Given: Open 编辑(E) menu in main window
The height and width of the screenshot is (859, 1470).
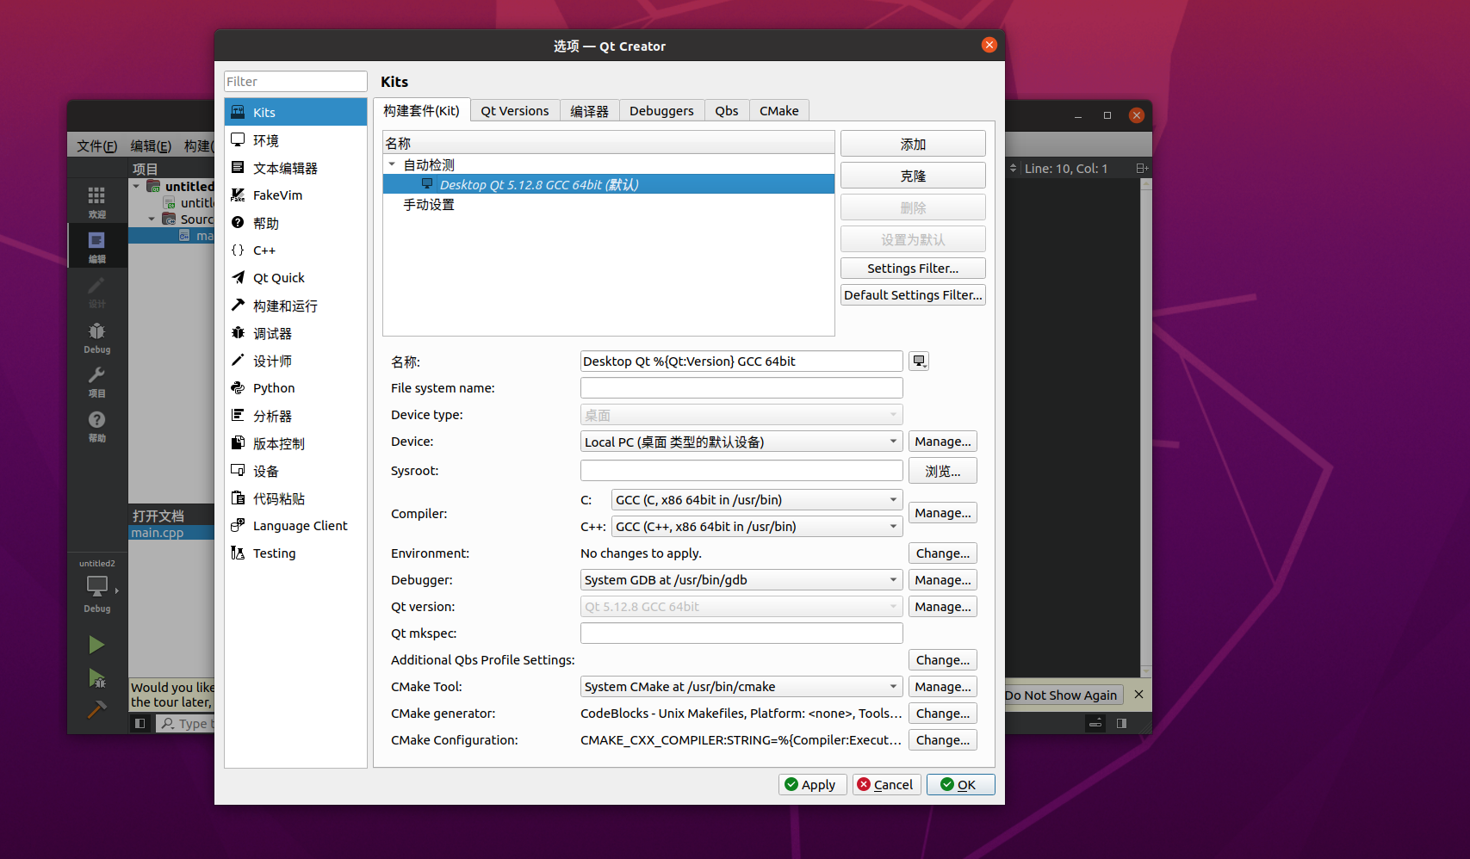Looking at the screenshot, I should 151,146.
